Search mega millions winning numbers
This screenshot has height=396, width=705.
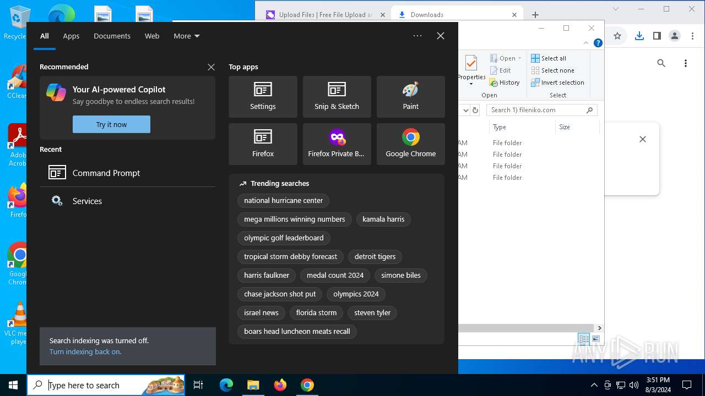point(295,219)
